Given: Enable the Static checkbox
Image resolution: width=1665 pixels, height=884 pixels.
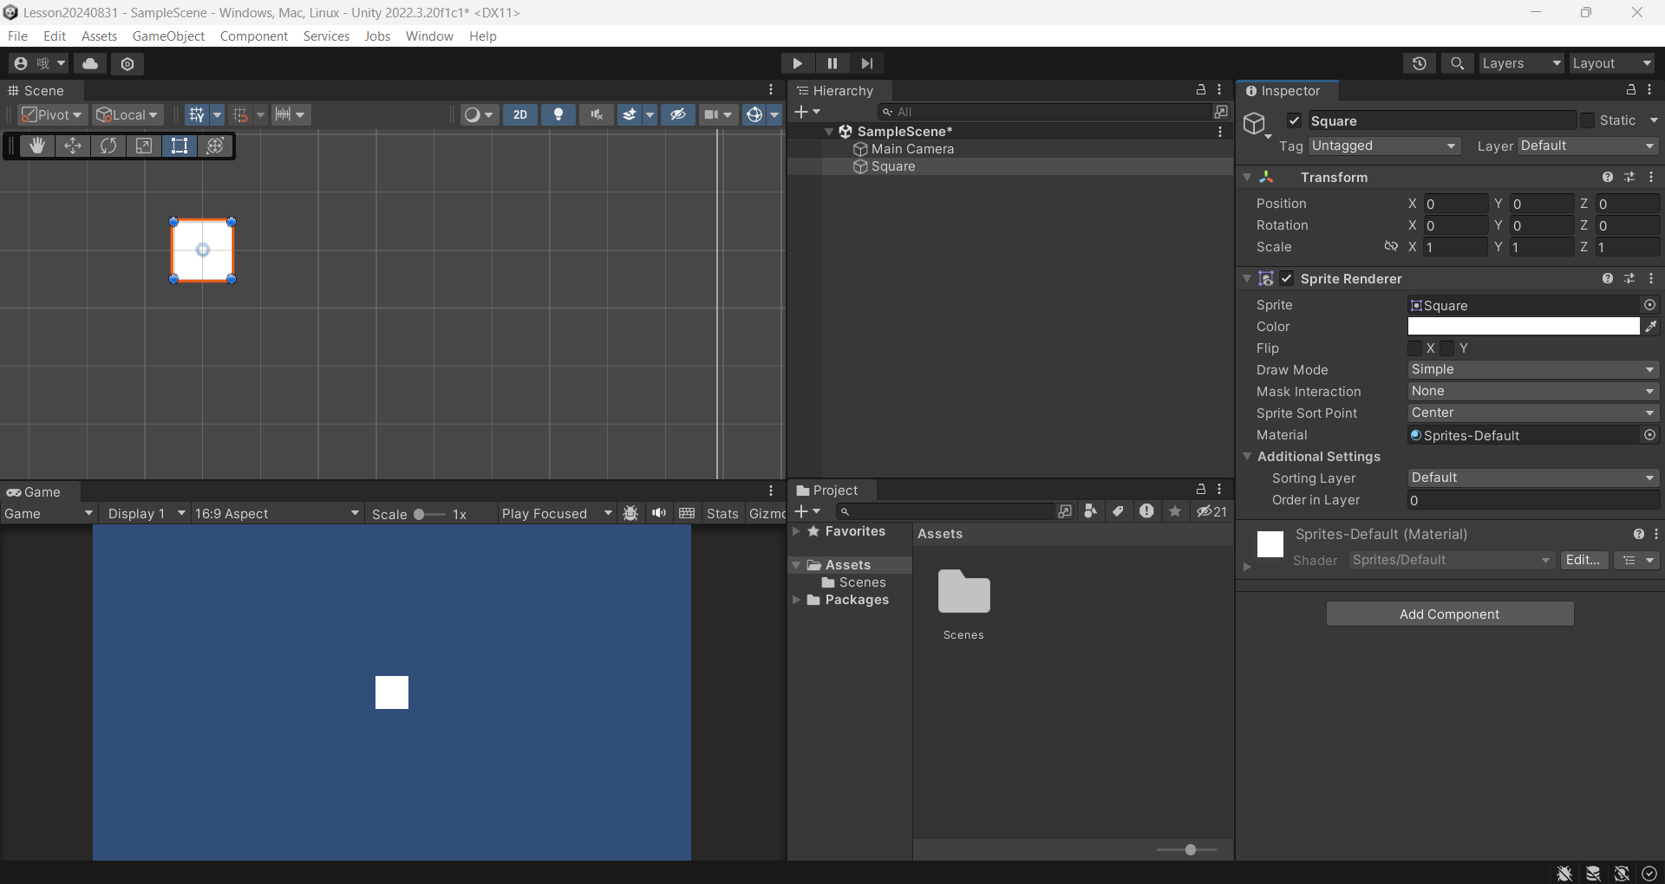Looking at the screenshot, I should click(x=1587, y=120).
